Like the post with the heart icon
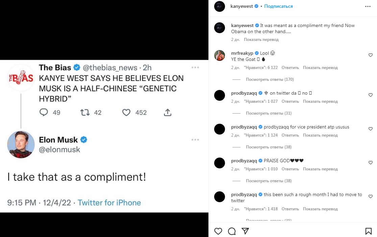377x237 pixels. [x=218, y=231]
